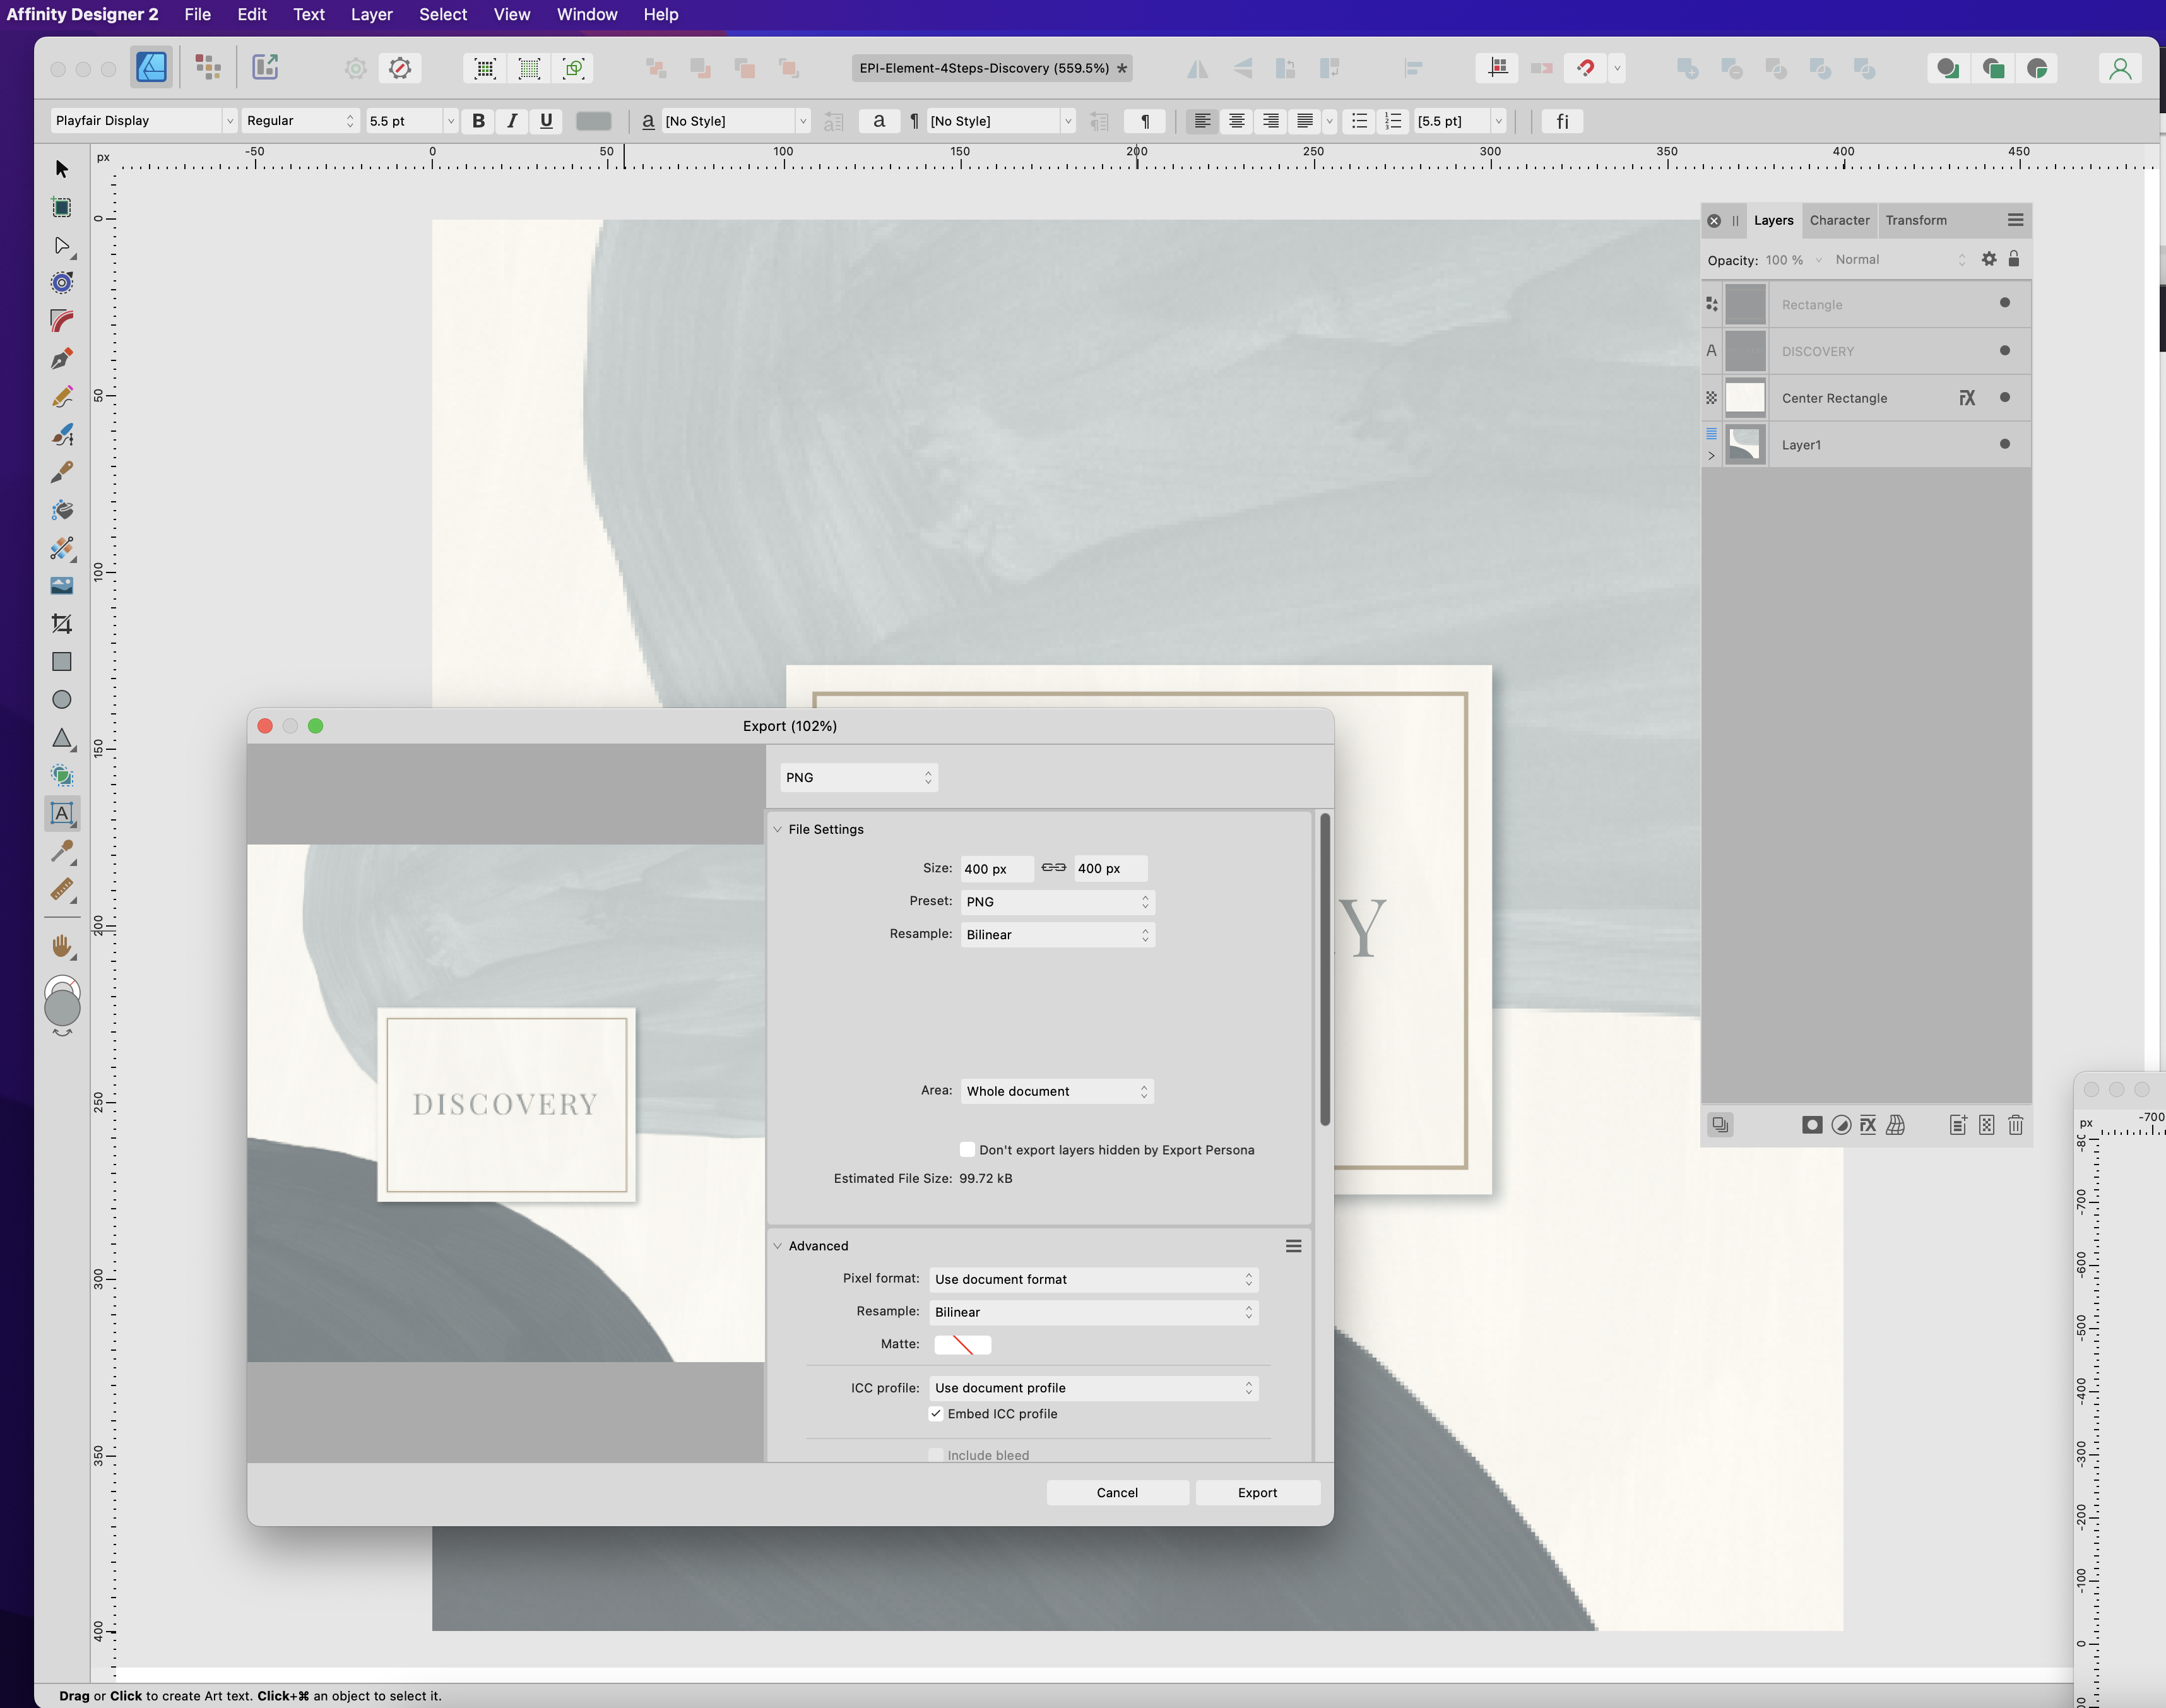
Task: Click the Cancel button
Action: pos(1116,1493)
